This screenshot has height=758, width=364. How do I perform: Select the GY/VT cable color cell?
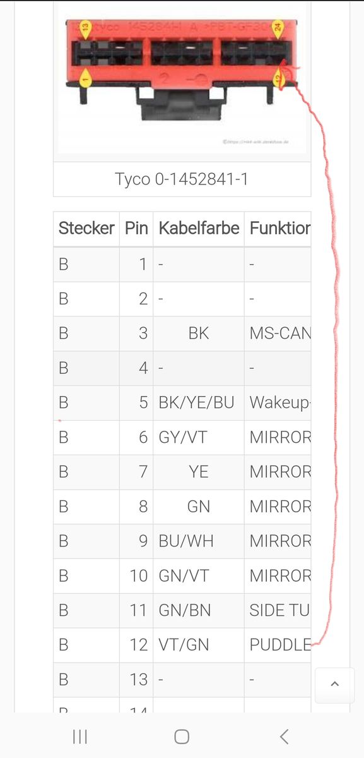(x=199, y=437)
